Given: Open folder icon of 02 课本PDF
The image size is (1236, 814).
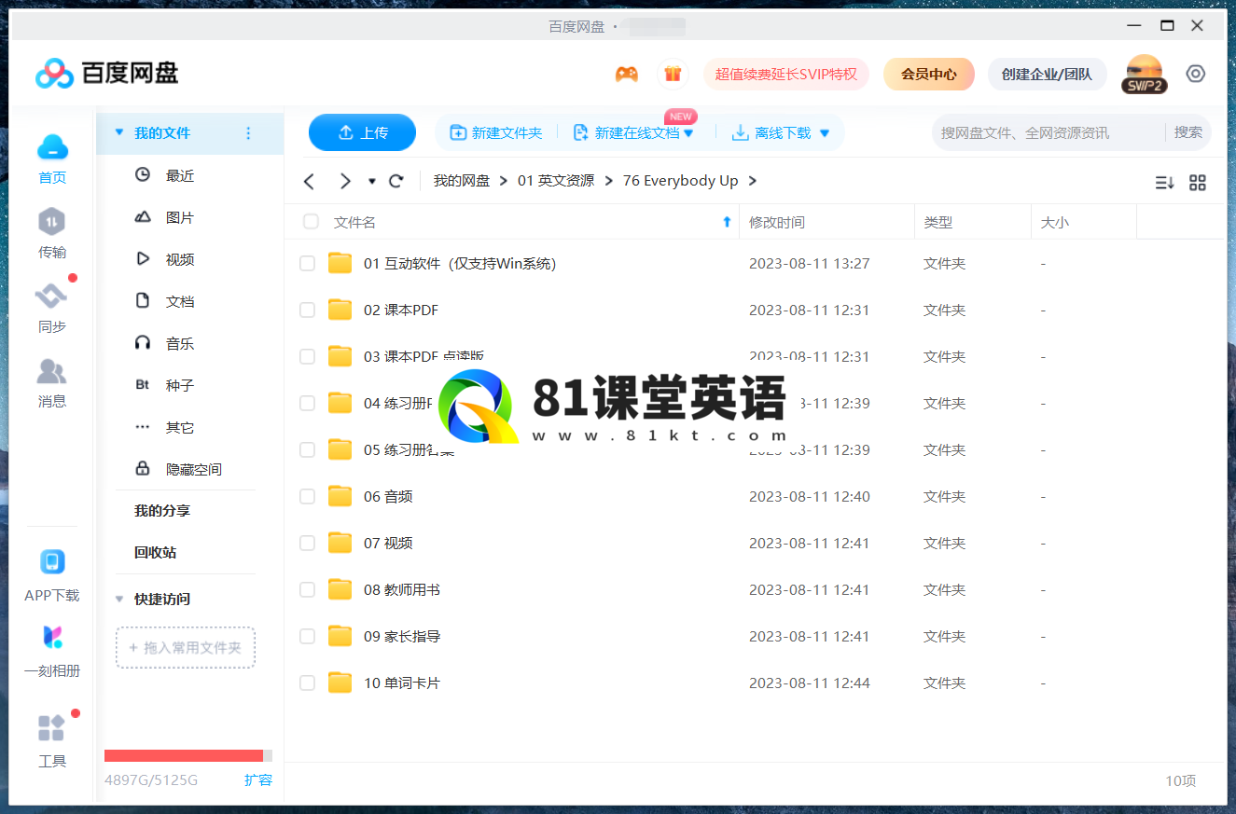Looking at the screenshot, I should click(340, 310).
